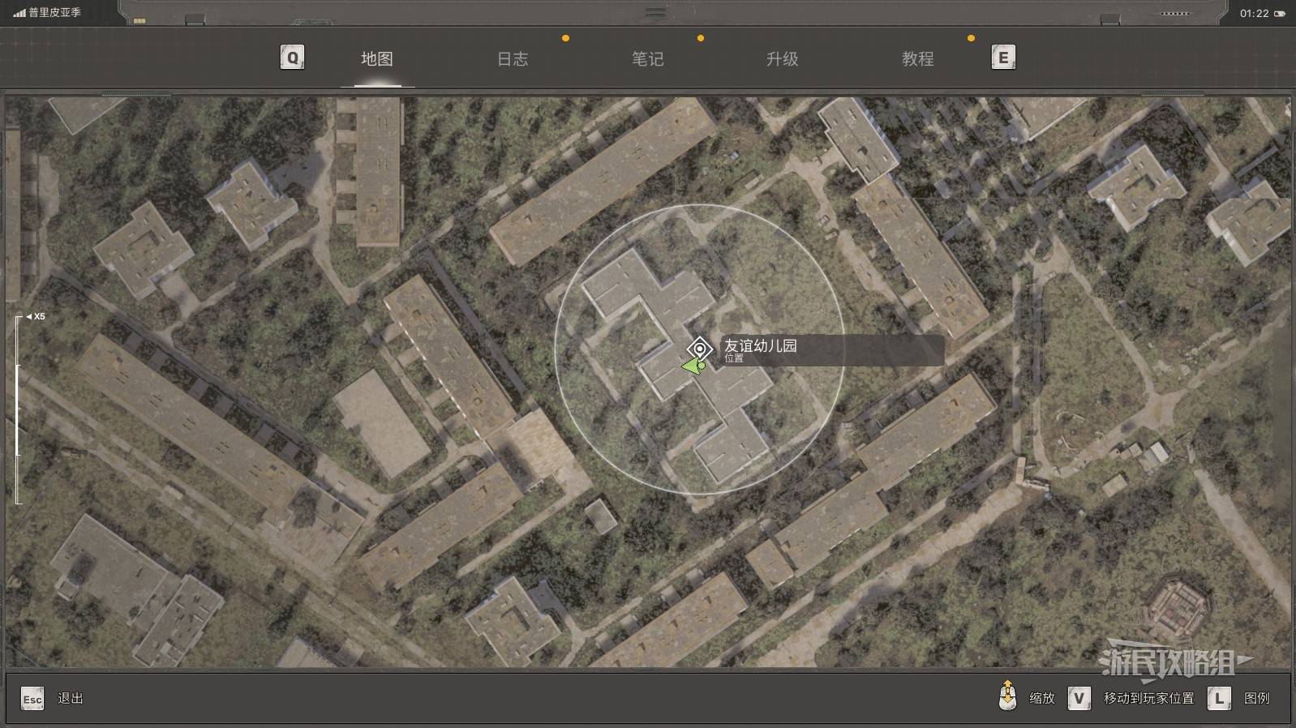Open the 日志 (Journal) tab
This screenshot has height=728, width=1296.
pyautogui.click(x=513, y=58)
